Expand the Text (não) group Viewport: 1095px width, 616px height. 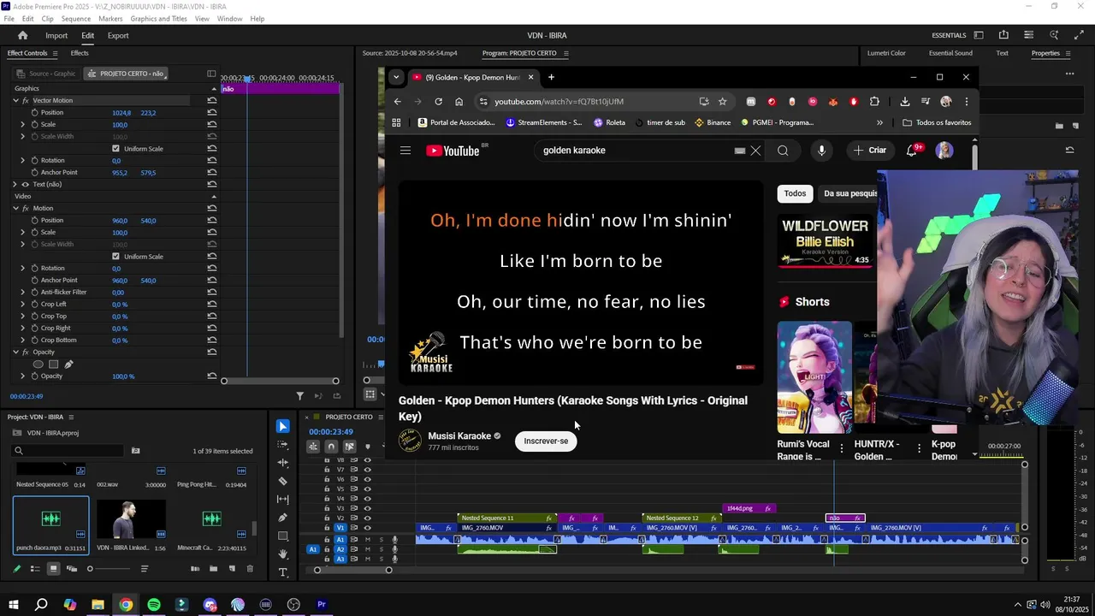tap(15, 185)
